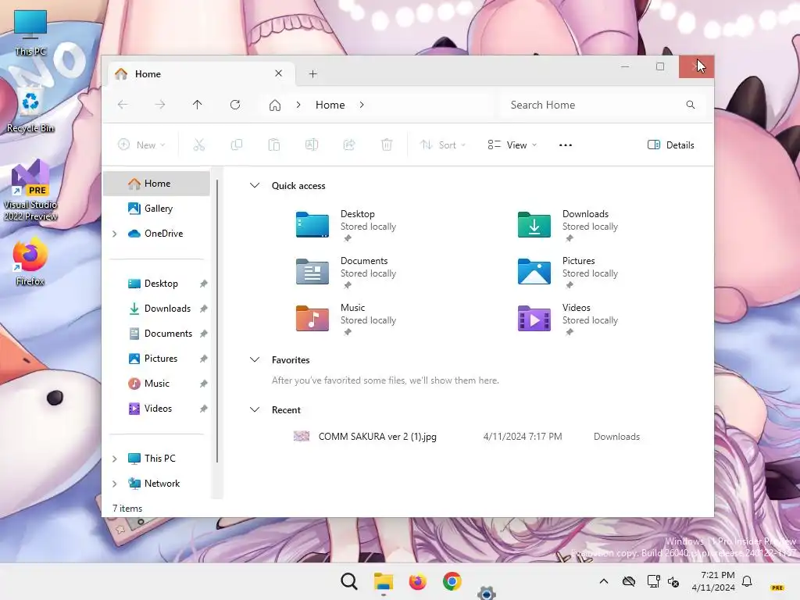Viewport: 800px width, 600px height.
Task: Open Videos in navigation pane
Action: click(156, 409)
